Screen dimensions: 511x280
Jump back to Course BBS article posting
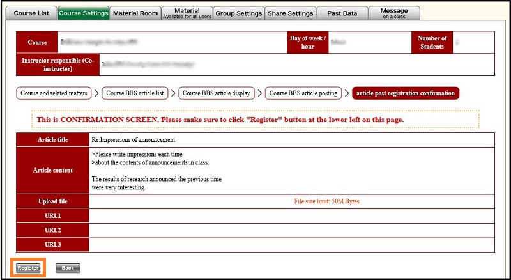click(x=303, y=93)
